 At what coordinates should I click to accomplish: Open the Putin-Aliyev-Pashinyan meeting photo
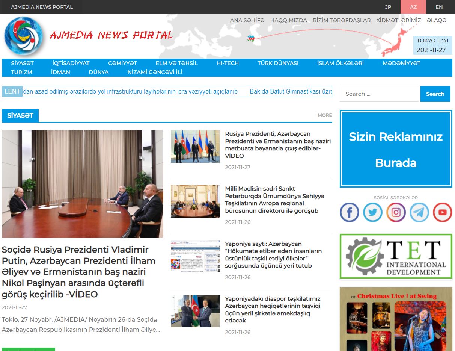(x=83, y=184)
